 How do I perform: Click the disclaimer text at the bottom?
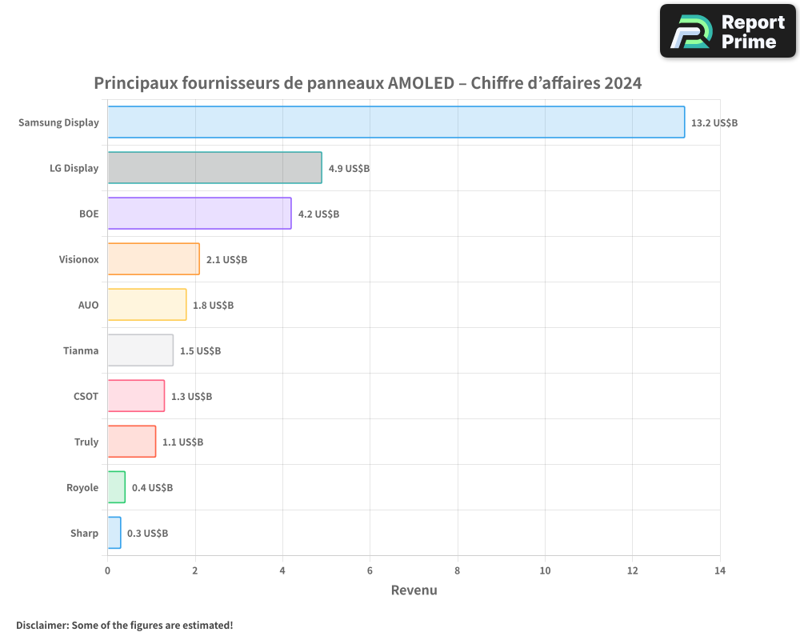(x=124, y=626)
